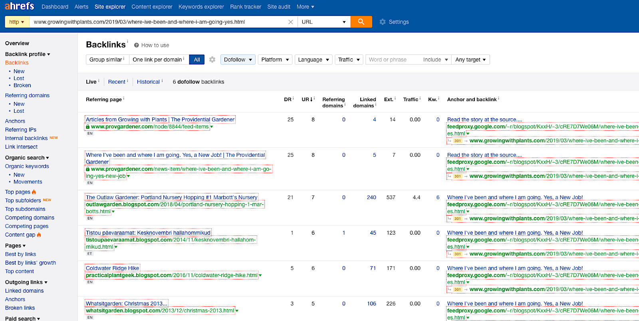Open the http protocol dropdown

point(17,22)
